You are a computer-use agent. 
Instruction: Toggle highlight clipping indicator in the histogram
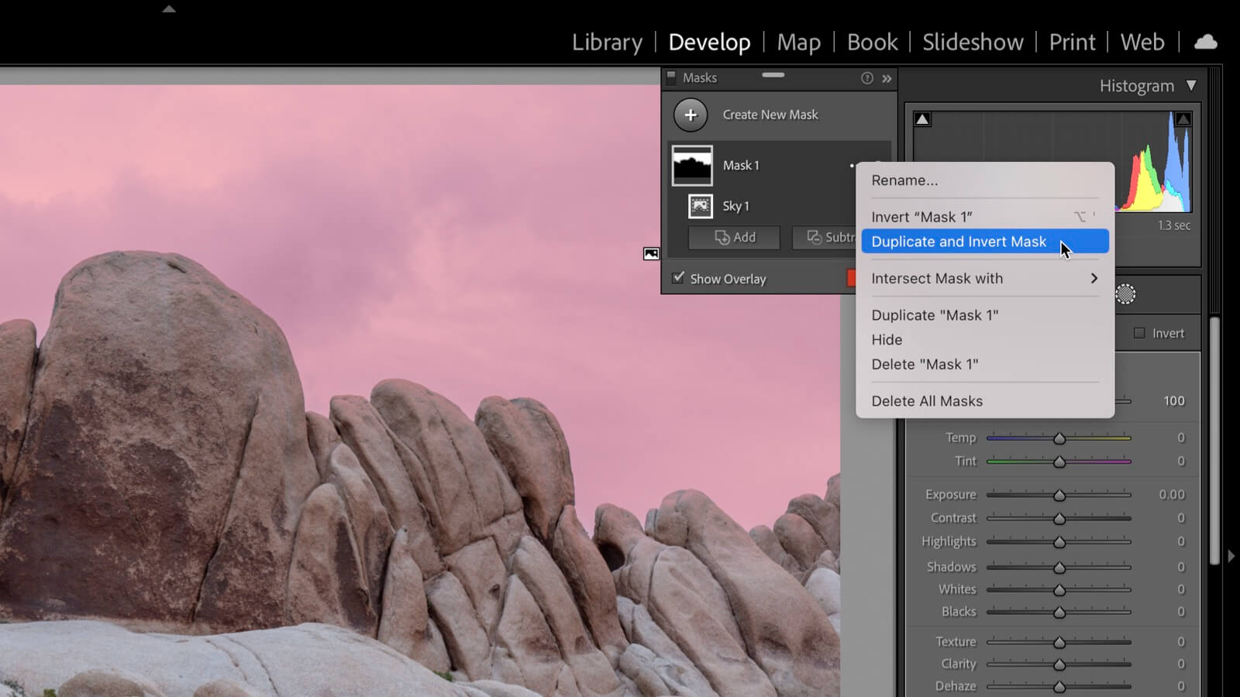click(x=1183, y=119)
